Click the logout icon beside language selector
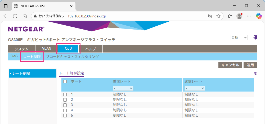265x124 pixels. 255,37
